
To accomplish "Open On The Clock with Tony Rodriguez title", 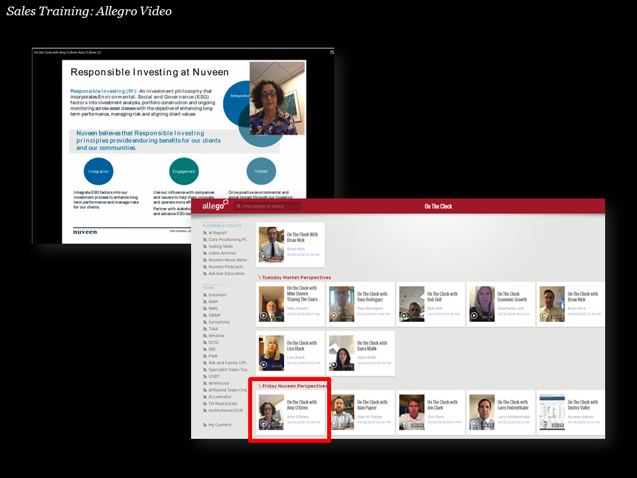I will pos(372,297).
